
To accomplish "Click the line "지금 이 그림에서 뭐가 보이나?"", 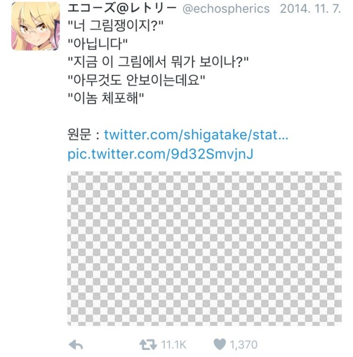I will (158, 62).
